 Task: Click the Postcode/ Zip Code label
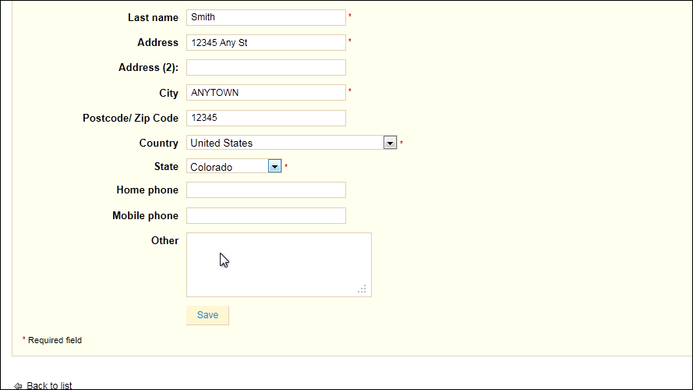tap(130, 118)
